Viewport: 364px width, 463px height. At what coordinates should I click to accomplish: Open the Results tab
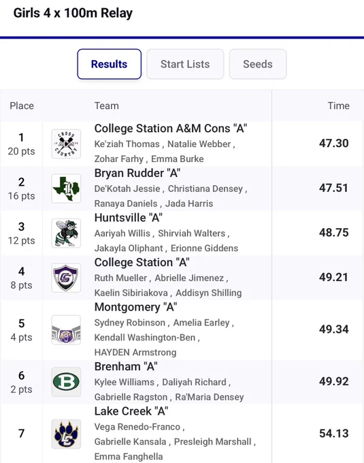[109, 64]
